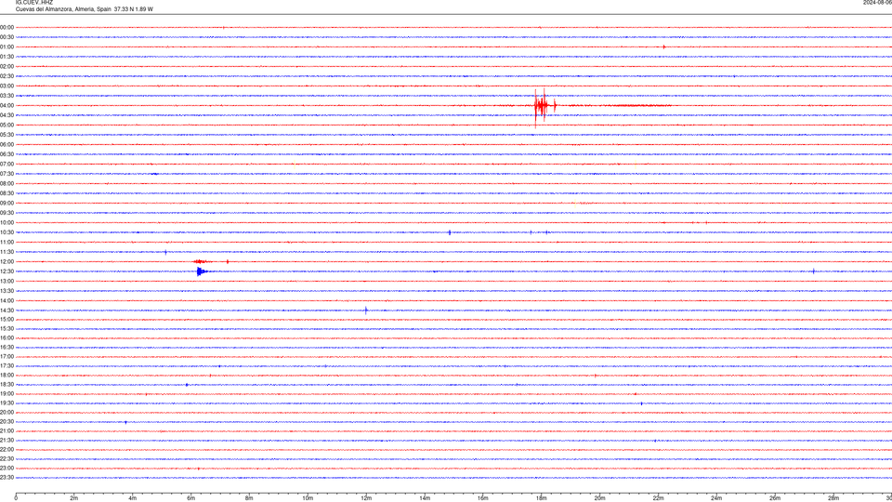892x502 pixels.
Task: Click the 16m axis tick label
Action: (483, 498)
